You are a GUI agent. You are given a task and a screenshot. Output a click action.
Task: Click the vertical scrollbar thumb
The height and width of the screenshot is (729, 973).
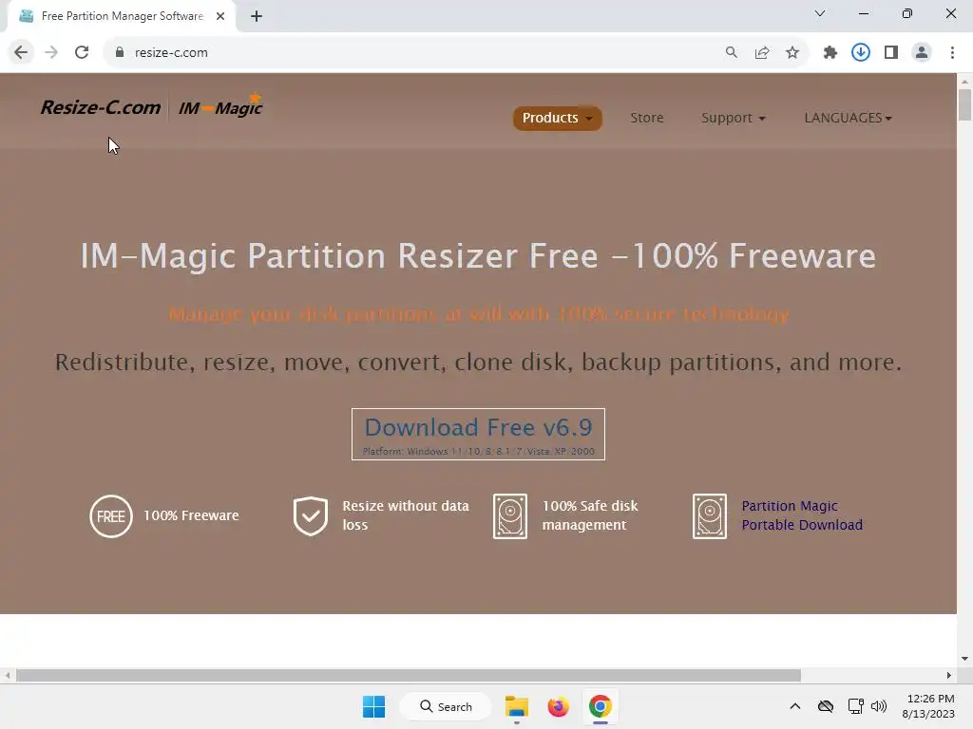tap(964, 104)
